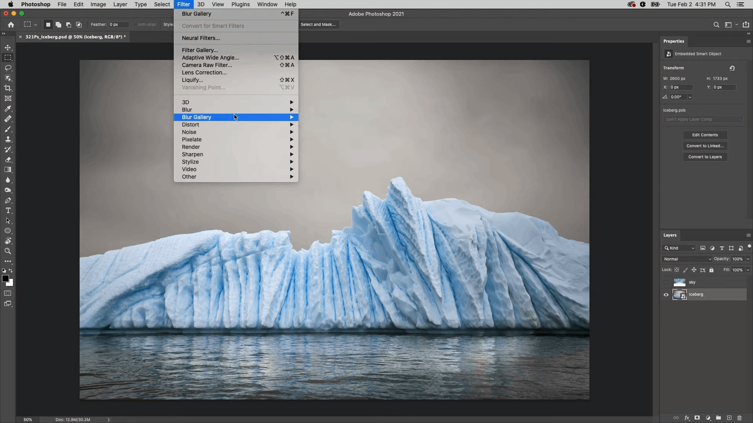Select the Brush tool
The image size is (753, 423).
pos(8,129)
